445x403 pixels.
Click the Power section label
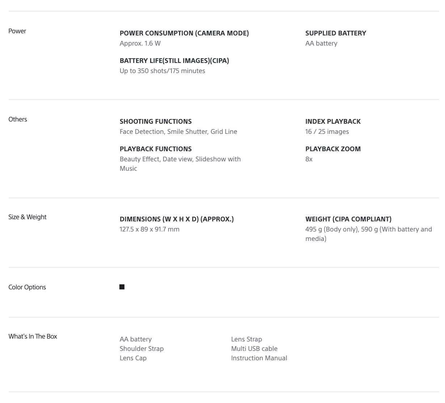(x=17, y=31)
